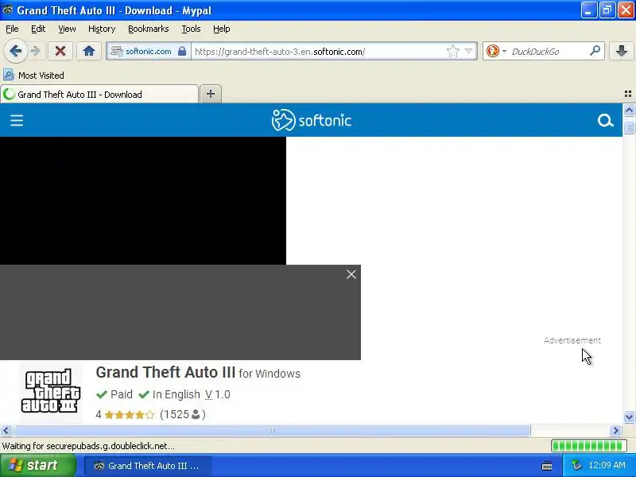Open a new tab with the plus button

(x=211, y=94)
